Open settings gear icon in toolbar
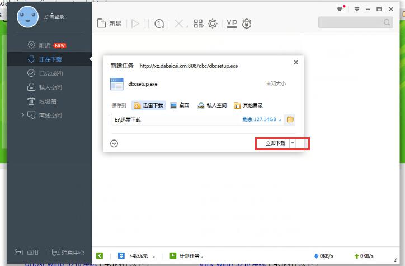 (x=213, y=24)
